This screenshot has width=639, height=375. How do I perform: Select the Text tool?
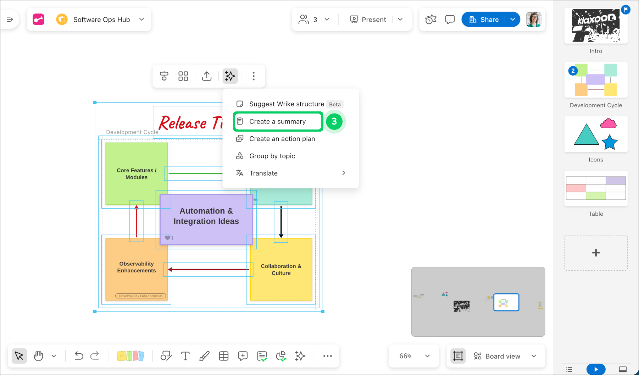[185, 356]
